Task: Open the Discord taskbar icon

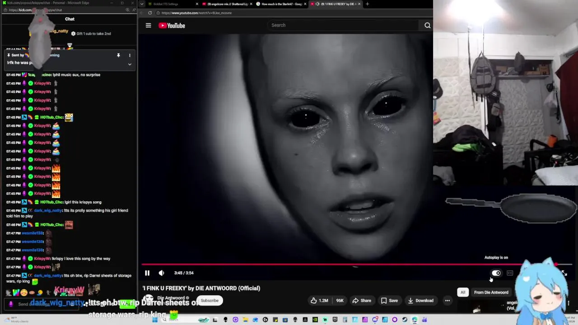Action: point(375,320)
